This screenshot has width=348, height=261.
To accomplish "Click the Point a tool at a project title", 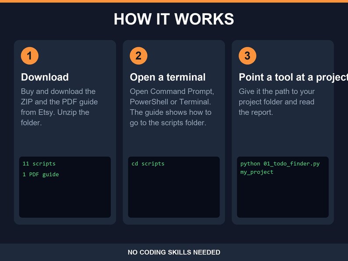I will 293,78.
